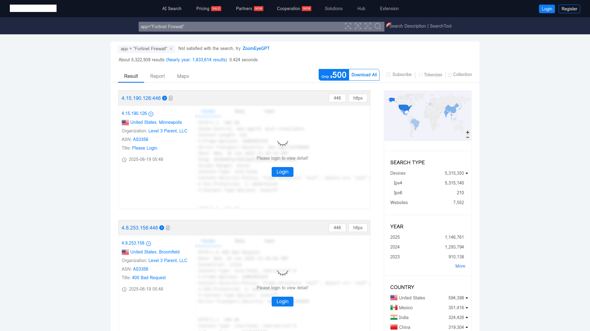The image size is (590, 331).
Task: Select the Result tab
Action: (x=131, y=76)
